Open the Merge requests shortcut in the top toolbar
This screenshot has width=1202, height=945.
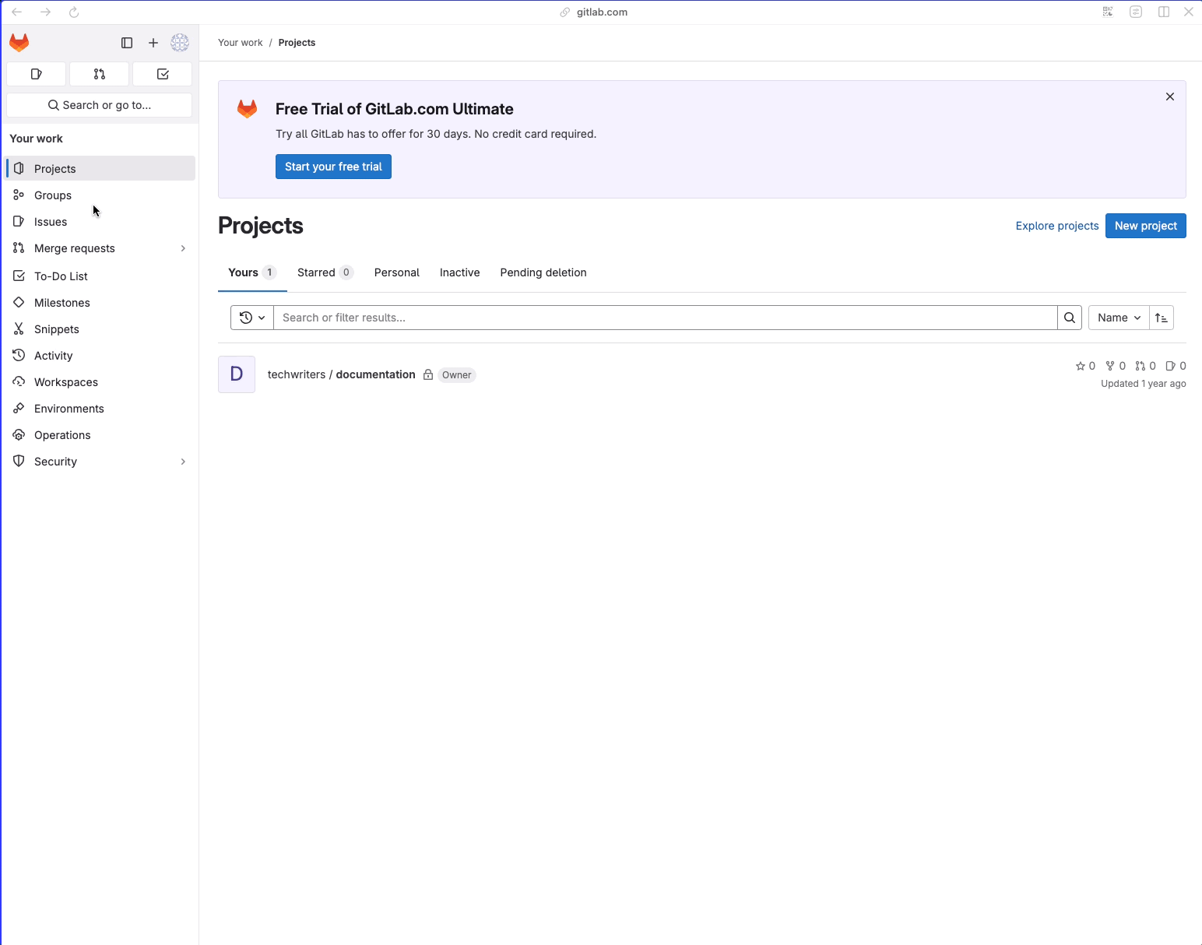click(99, 73)
